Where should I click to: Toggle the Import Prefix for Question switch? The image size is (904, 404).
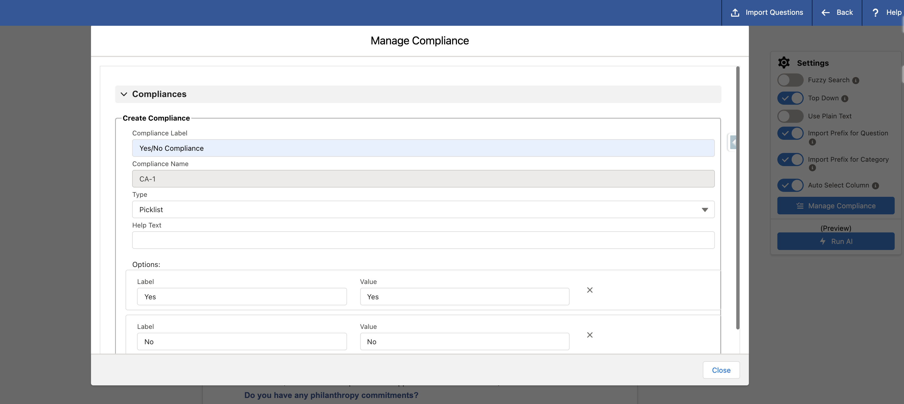790,133
